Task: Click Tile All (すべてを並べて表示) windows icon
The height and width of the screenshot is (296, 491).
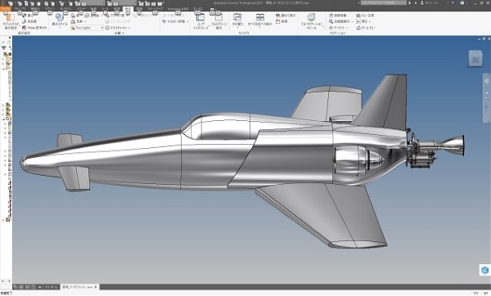Action: coord(260,17)
